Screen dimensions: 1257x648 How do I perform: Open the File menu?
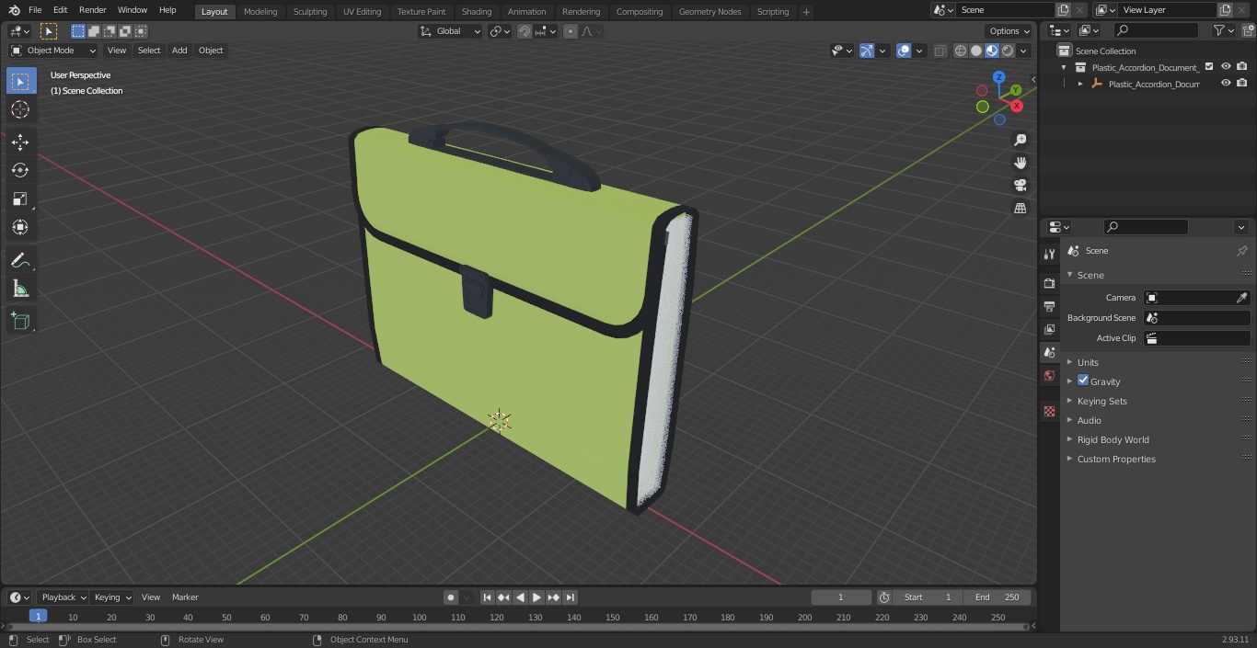click(35, 10)
